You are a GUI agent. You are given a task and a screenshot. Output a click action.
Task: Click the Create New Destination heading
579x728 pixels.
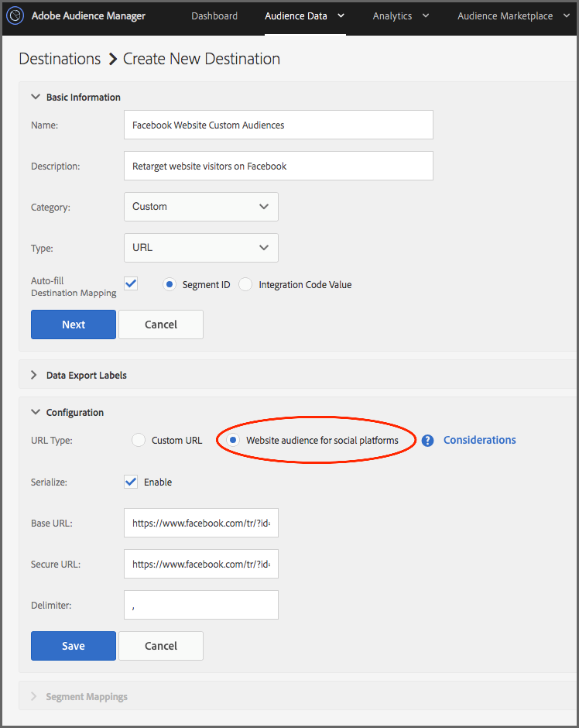201,59
